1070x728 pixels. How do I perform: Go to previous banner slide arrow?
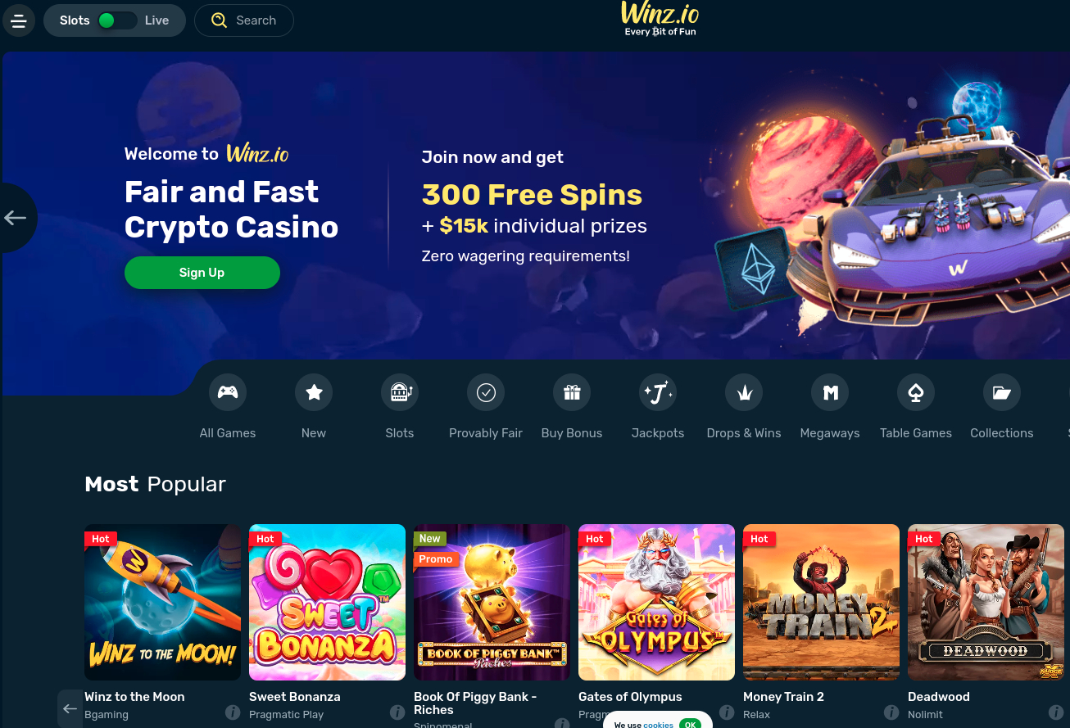click(16, 218)
